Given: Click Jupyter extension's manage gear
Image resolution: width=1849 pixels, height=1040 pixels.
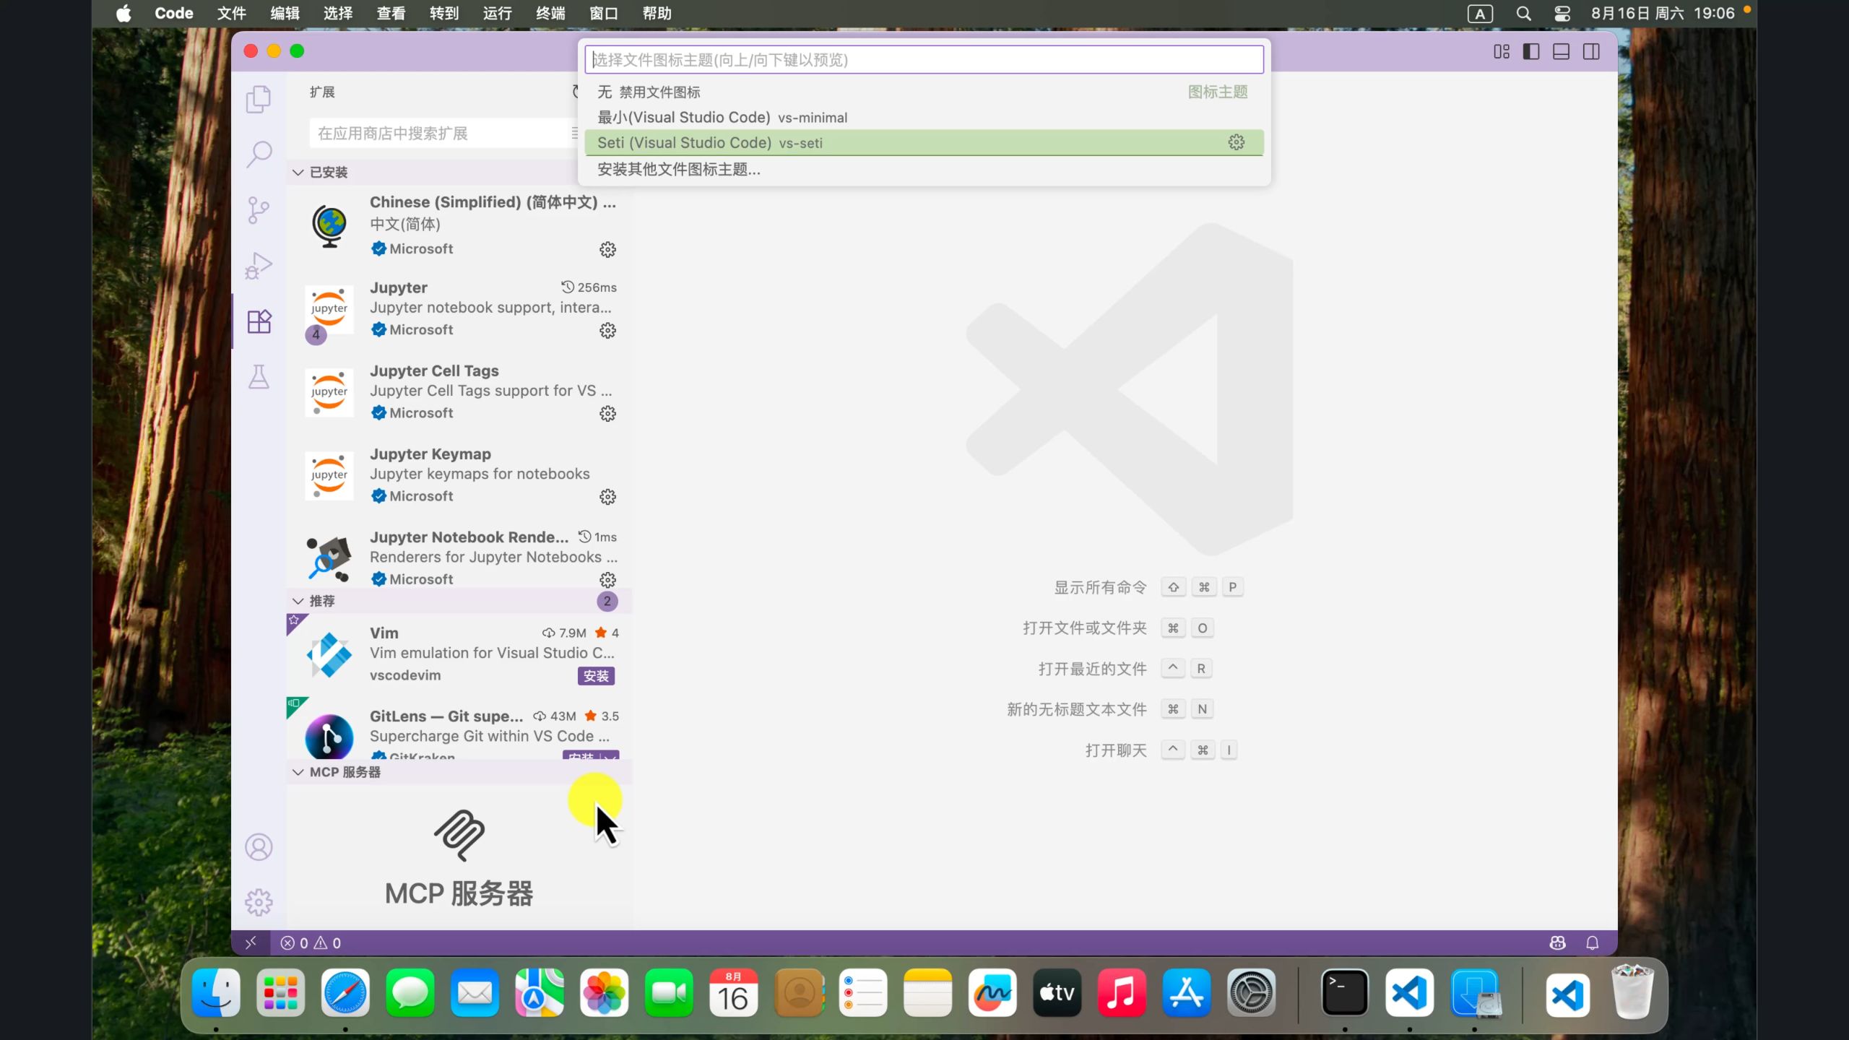Looking at the screenshot, I should click(607, 331).
